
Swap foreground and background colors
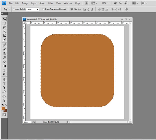point(6,105)
